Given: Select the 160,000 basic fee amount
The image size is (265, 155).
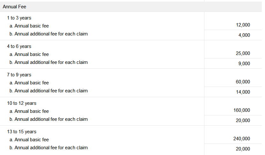Looking at the screenshot, I should (242, 110).
